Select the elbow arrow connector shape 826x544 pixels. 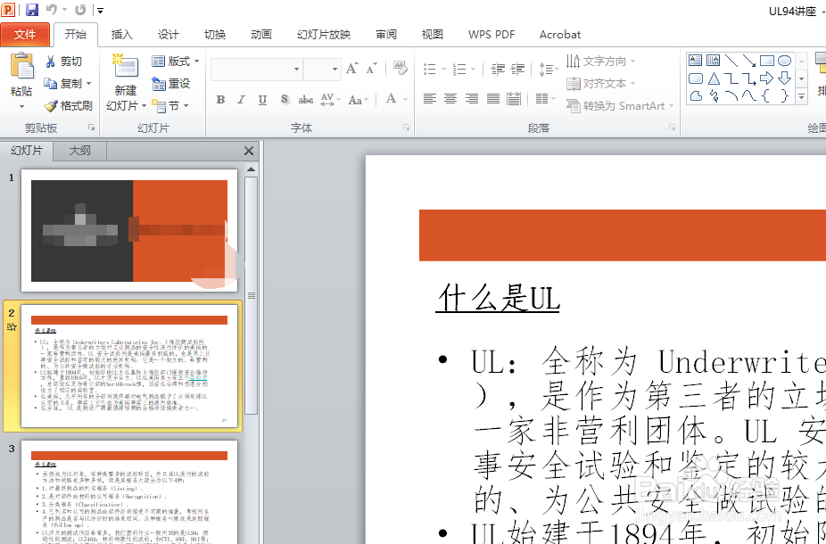[749, 78]
